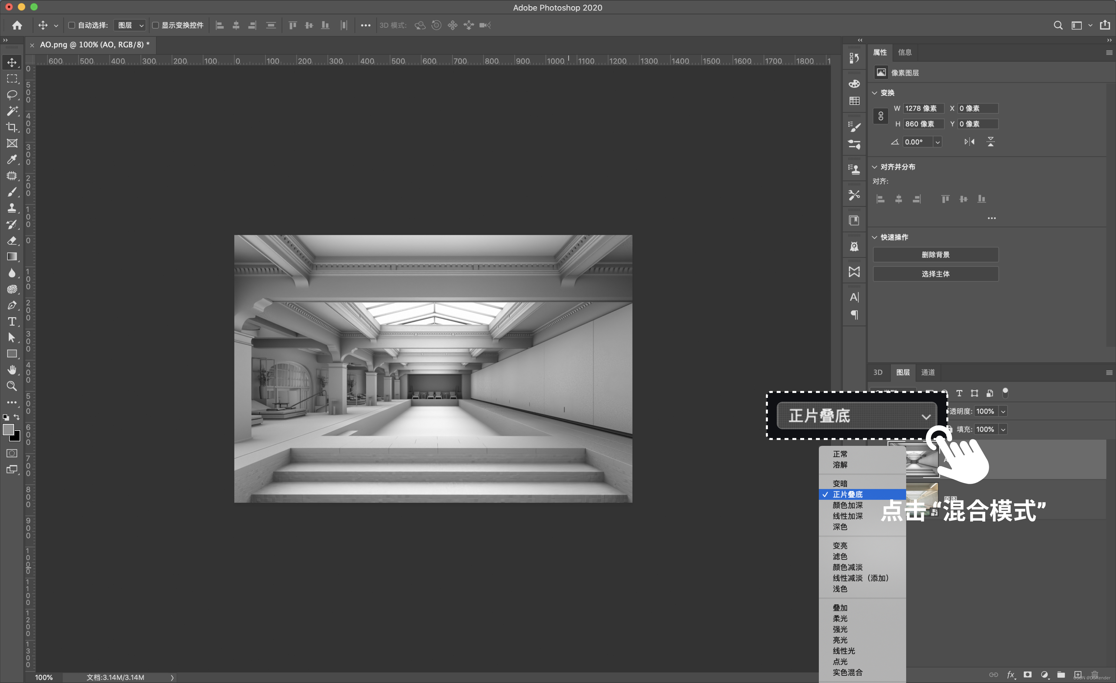Screen dimensions: 1116x683
Task: Collapse the 变换 section
Action: click(x=875, y=93)
